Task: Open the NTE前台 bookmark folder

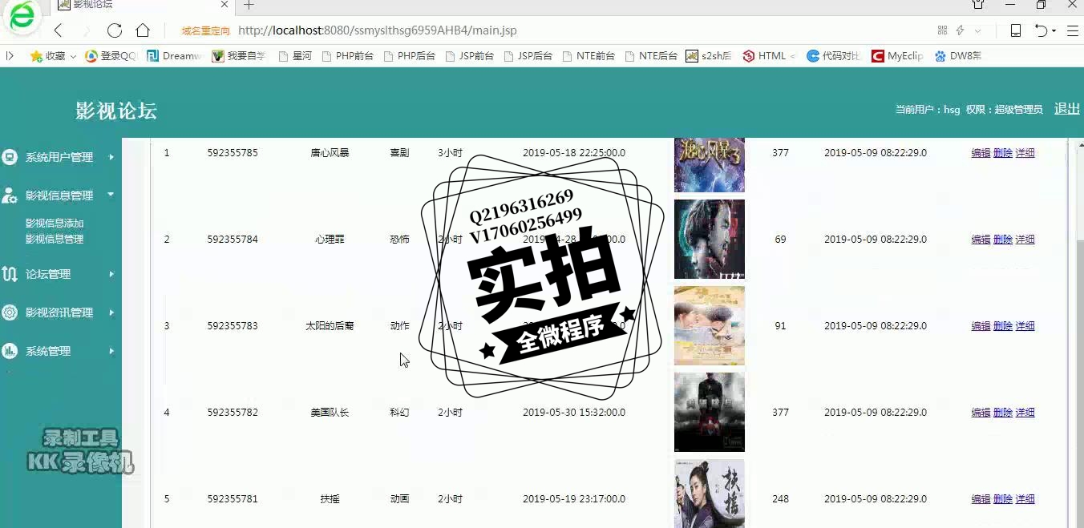Action: pyautogui.click(x=589, y=56)
